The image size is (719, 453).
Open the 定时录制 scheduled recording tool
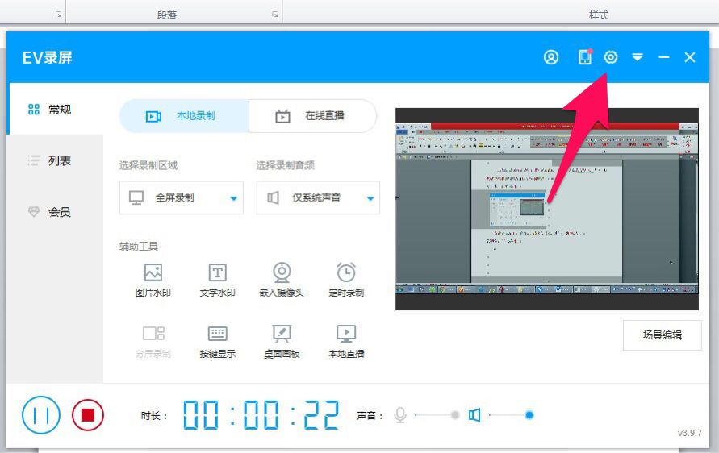(x=346, y=280)
